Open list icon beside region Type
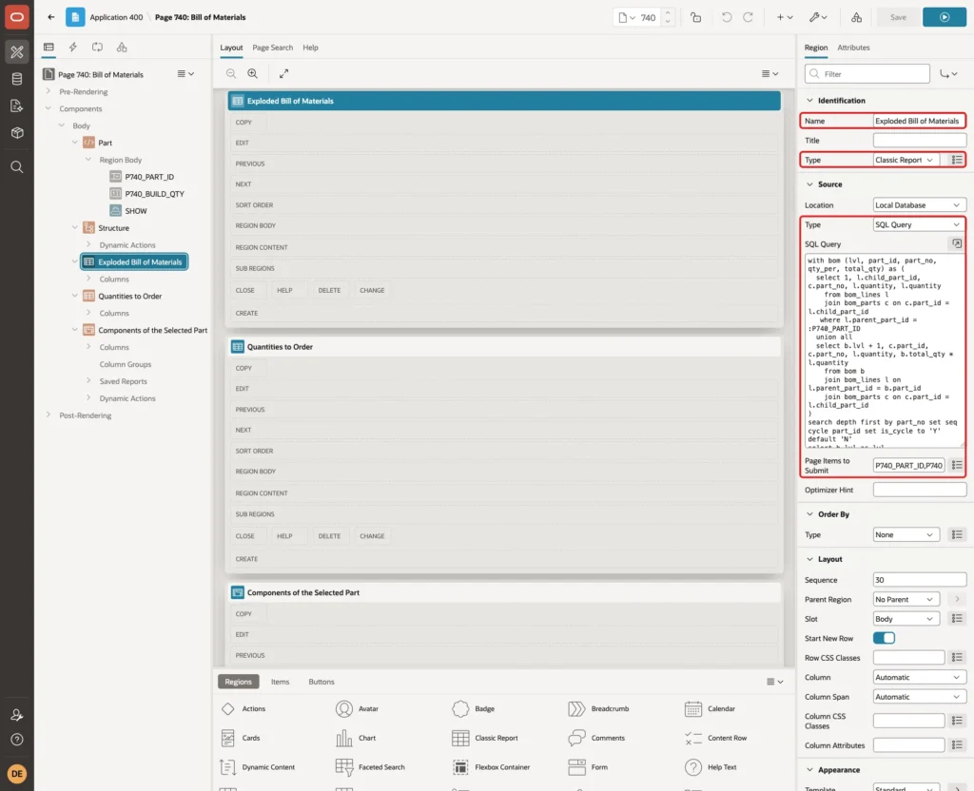This screenshot has width=974, height=791. pos(957,160)
